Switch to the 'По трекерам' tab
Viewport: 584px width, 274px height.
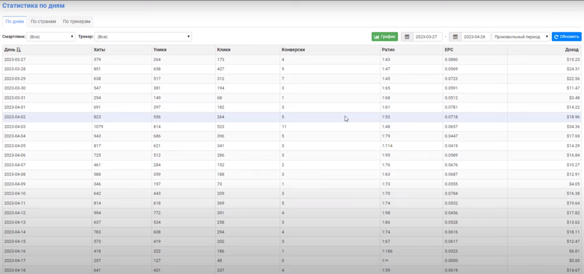point(77,21)
